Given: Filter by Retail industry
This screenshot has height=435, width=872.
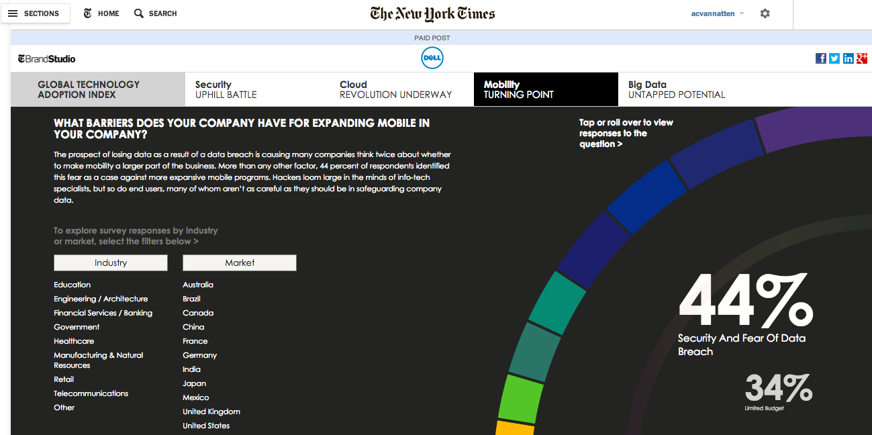Looking at the screenshot, I should point(64,379).
